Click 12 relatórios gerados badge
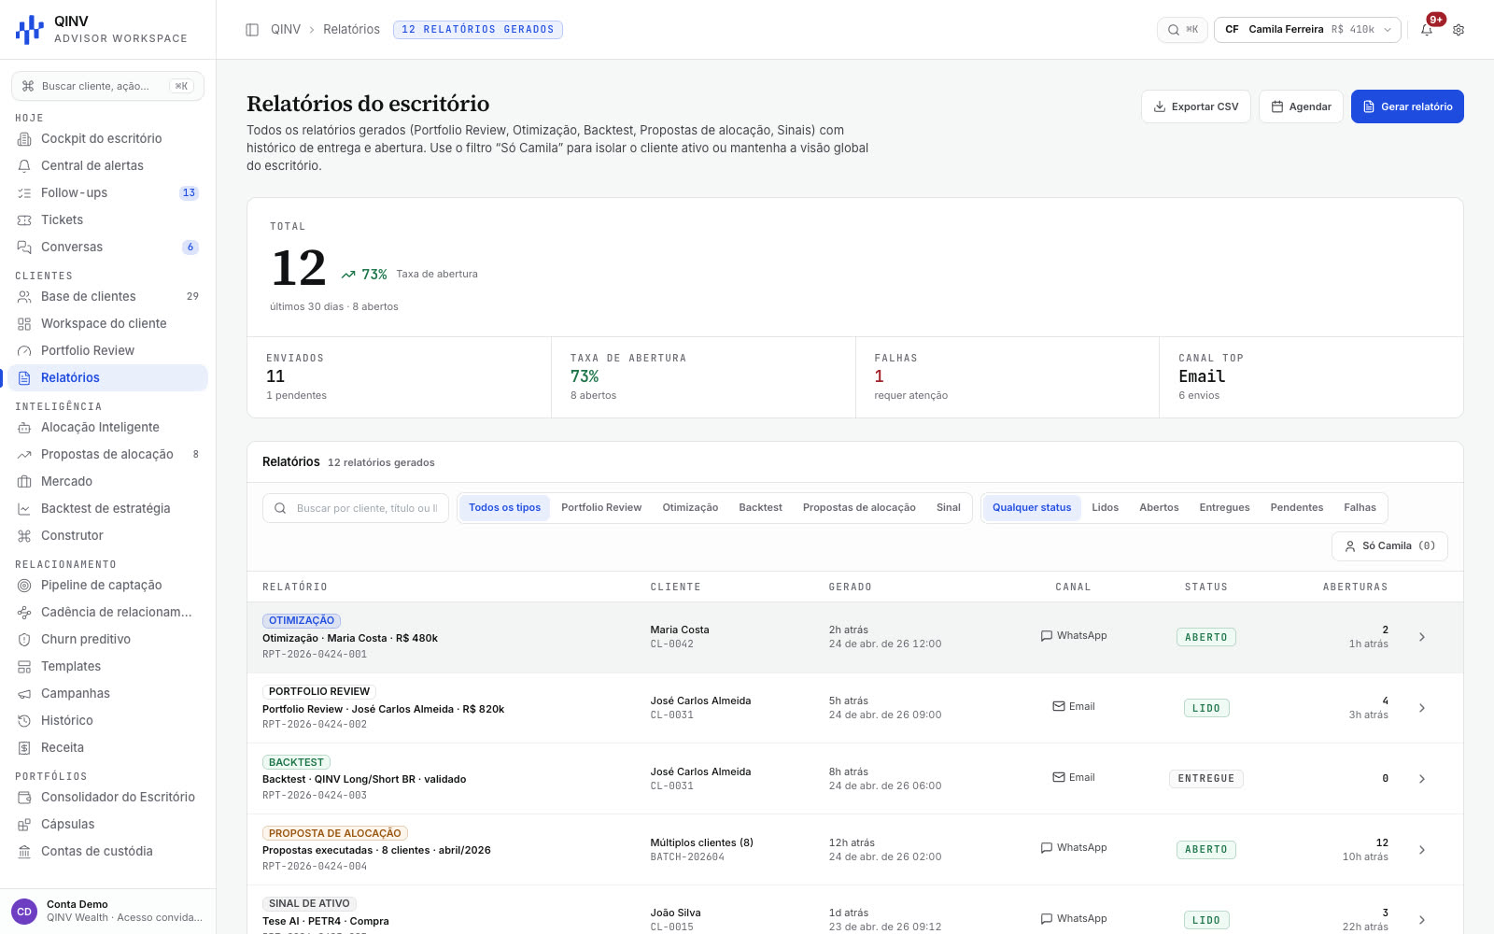Image resolution: width=1494 pixels, height=934 pixels. 478,30
